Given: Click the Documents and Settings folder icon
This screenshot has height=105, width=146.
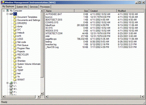Looking at the screenshot, I should (15, 20).
